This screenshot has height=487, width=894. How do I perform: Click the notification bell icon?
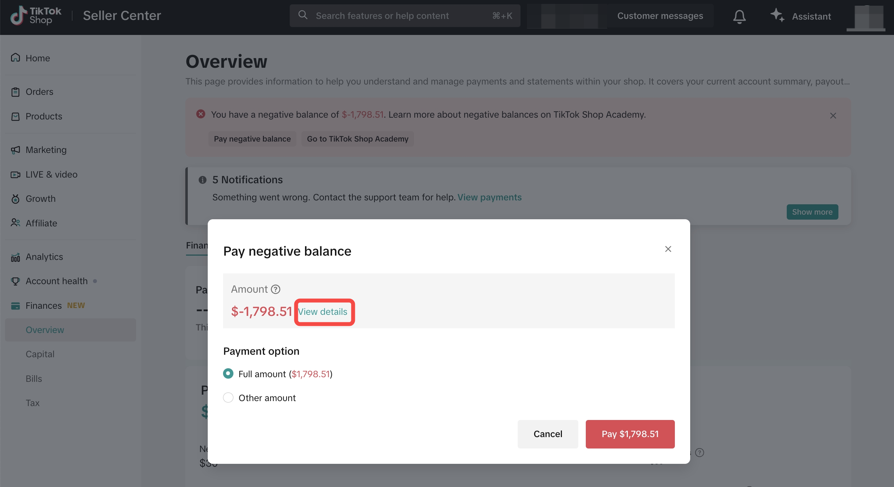(x=739, y=16)
